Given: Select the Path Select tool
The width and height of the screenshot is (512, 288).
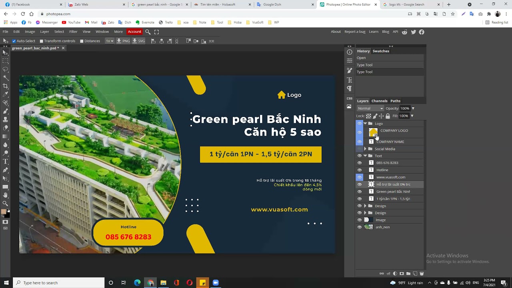Looking at the screenshot, I should (x=5, y=178).
